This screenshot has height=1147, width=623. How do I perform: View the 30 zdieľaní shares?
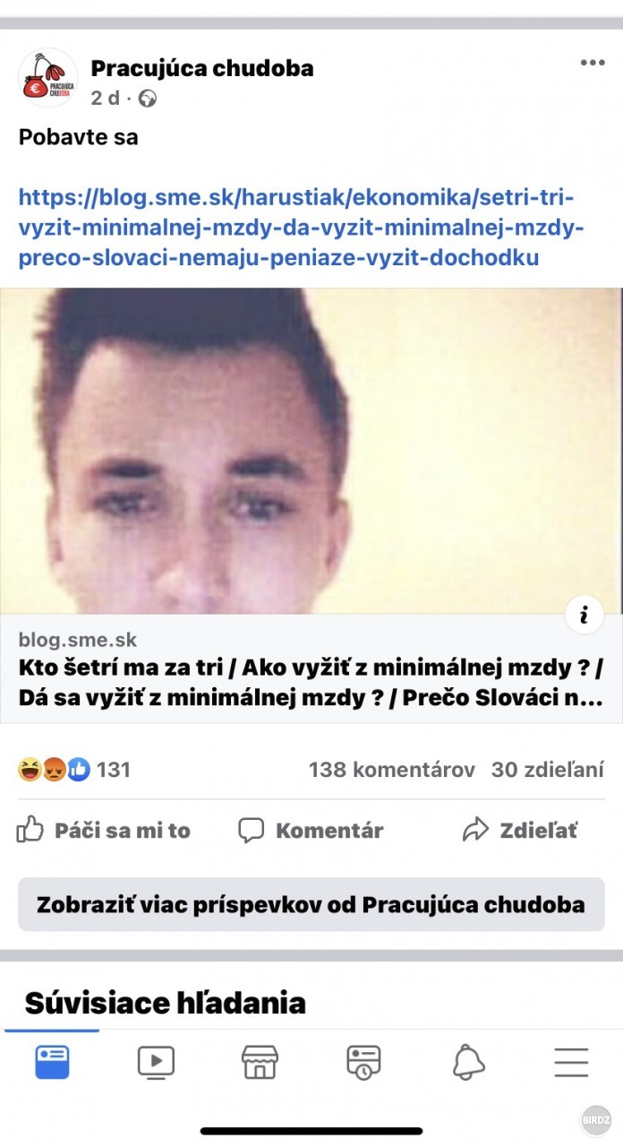click(x=548, y=769)
